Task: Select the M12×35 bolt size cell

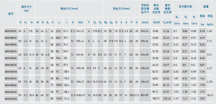Action: [145, 95]
